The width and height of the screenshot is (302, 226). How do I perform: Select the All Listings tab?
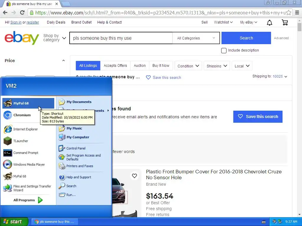[88, 66]
